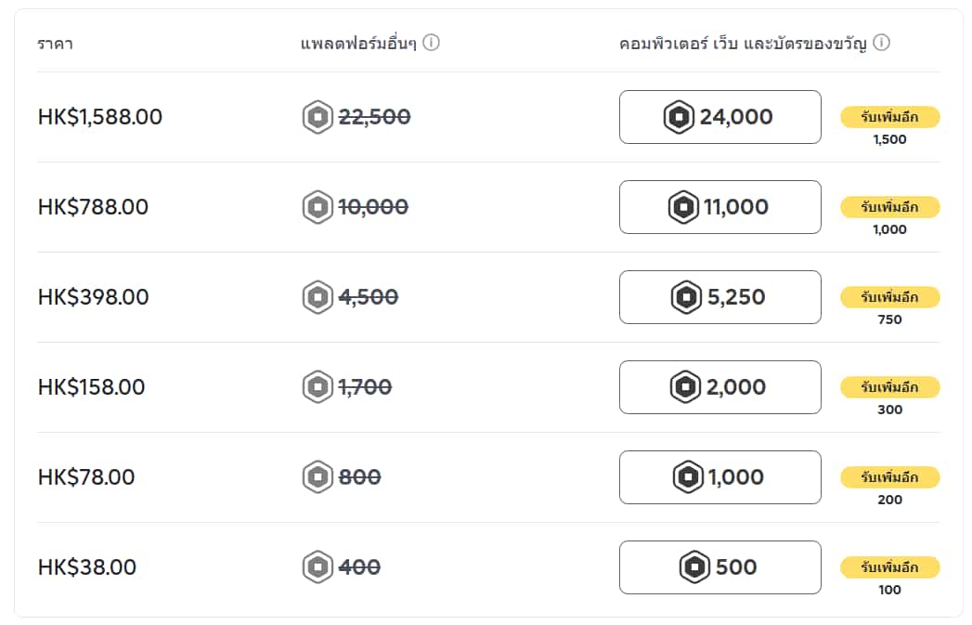
Task: Click Robux icon next to crossed-out 400
Action: coord(318,567)
